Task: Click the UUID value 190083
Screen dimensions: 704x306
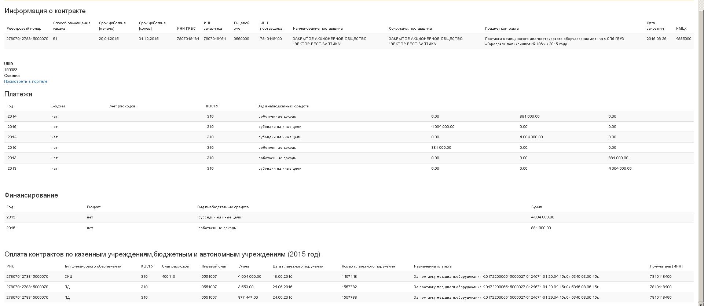Action: click(x=11, y=70)
